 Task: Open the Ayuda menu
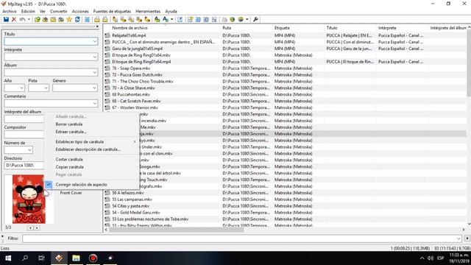click(x=171, y=12)
